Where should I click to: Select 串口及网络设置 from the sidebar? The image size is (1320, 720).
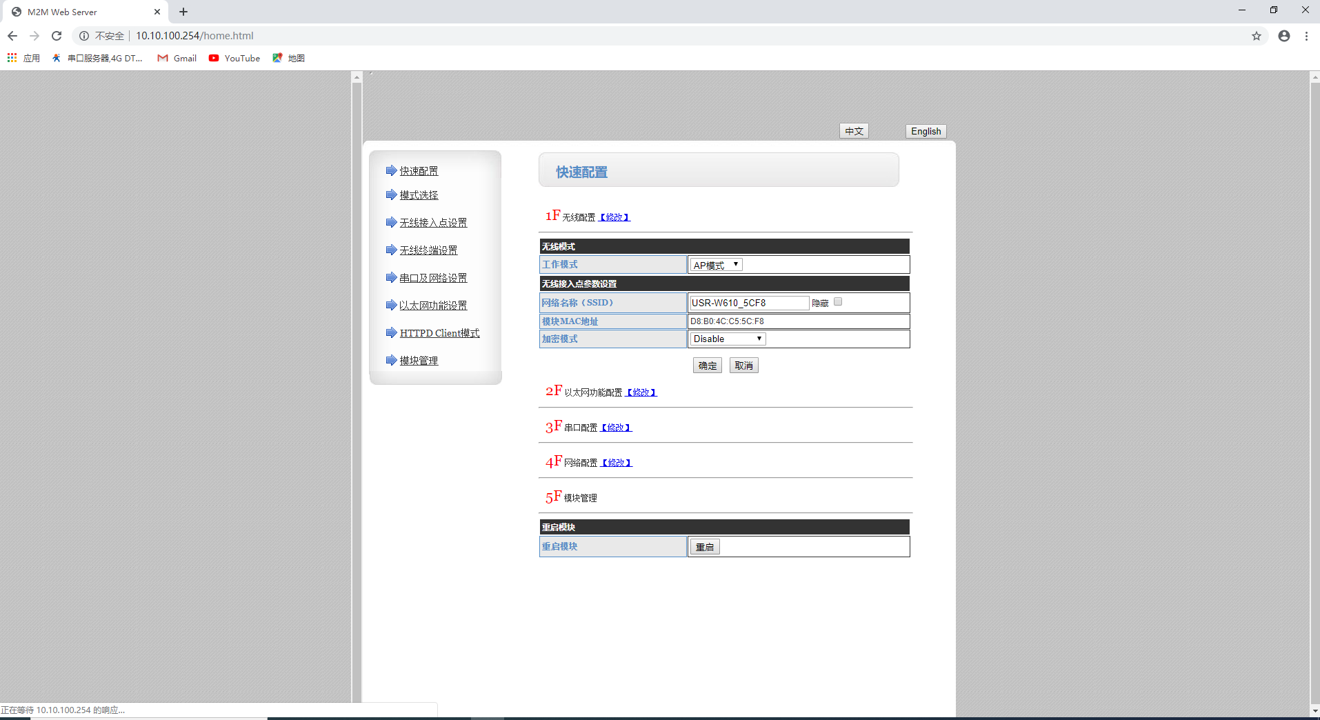click(x=433, y=278)
